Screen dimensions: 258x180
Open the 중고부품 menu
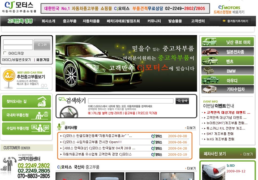[70, 21]
